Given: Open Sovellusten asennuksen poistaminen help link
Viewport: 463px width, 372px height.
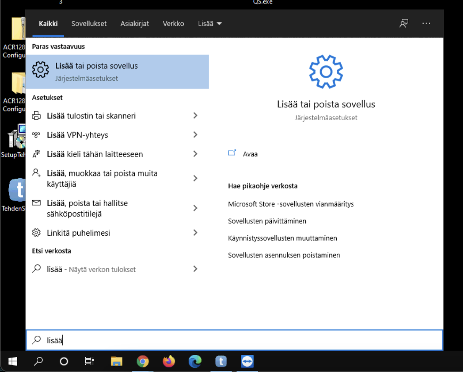Looking at the screenshot, I should 284,255.
